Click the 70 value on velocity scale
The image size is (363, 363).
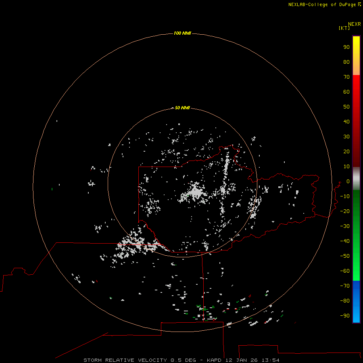tap(346, 77)
